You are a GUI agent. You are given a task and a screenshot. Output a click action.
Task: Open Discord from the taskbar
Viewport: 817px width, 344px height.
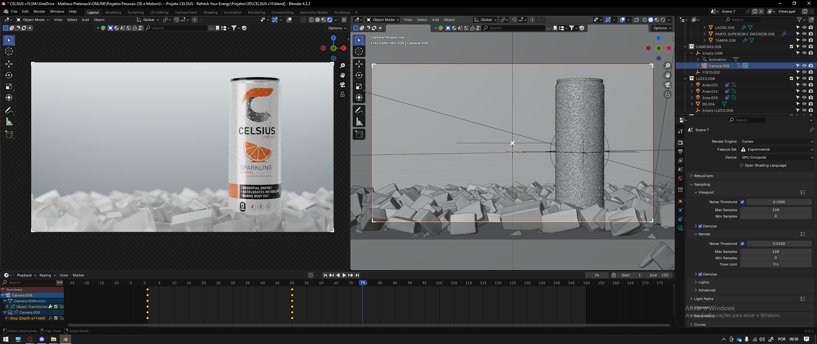[x=42, y=339]
